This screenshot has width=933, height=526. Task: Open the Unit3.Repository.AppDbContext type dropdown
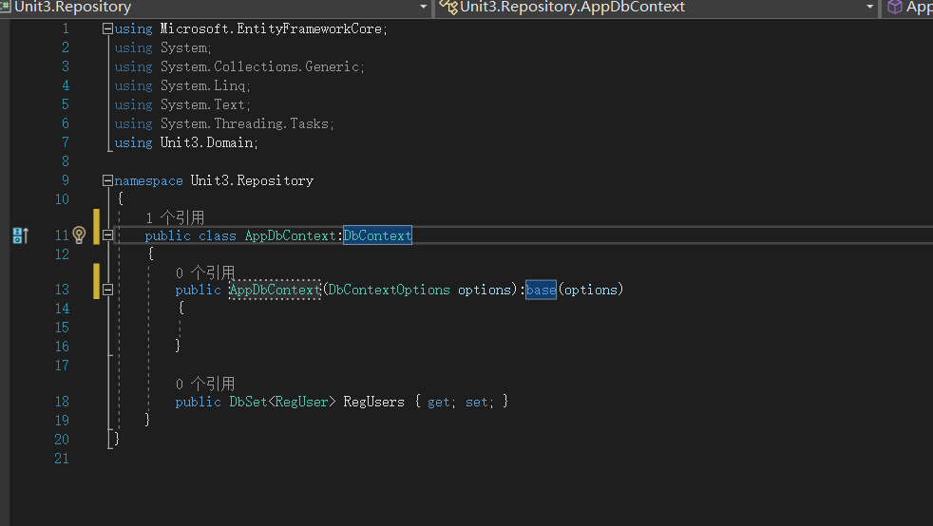pos(870,8)
